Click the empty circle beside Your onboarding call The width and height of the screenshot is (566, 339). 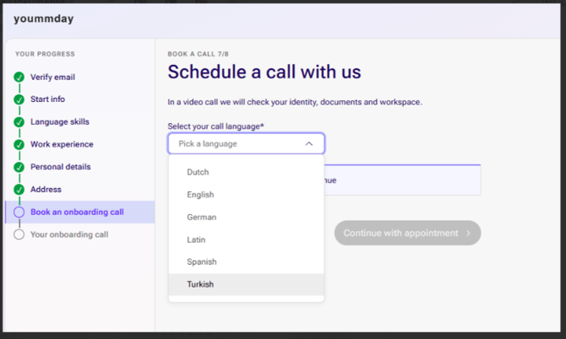(x=19, y=234)
